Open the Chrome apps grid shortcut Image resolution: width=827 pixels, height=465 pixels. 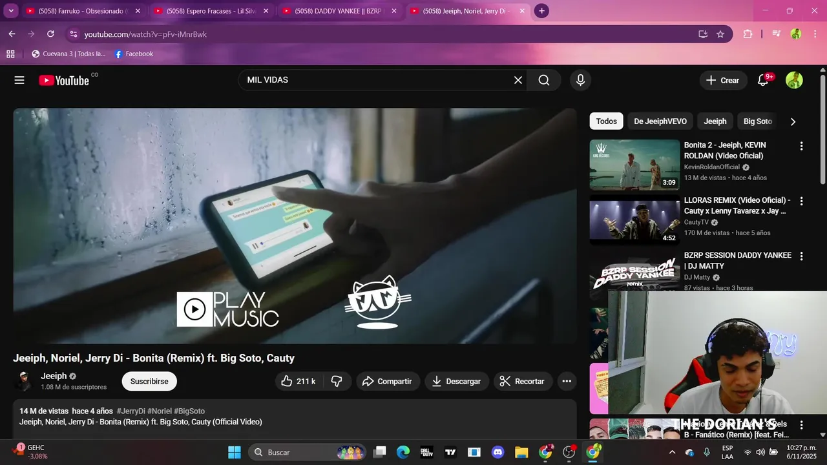click(10, 54)
